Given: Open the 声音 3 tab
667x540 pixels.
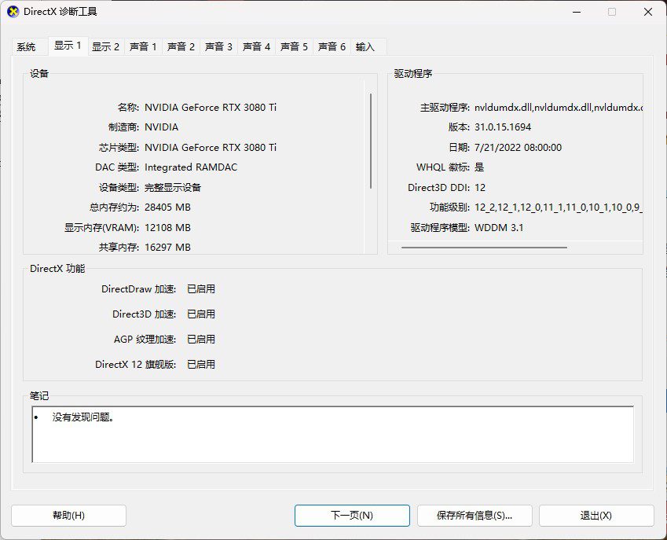Looking at the screenshot, I should click(x=218, y=46).
